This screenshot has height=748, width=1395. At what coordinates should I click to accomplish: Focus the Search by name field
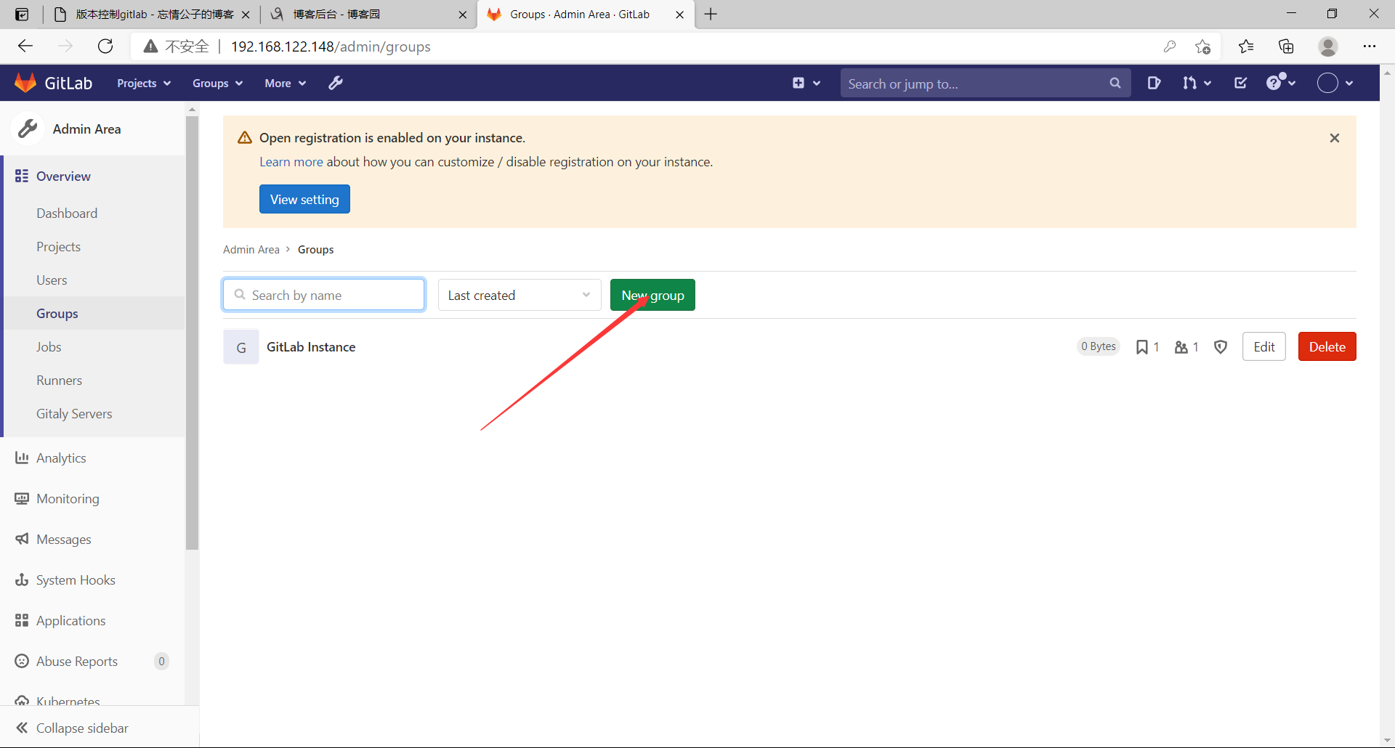tap(324, 295)
